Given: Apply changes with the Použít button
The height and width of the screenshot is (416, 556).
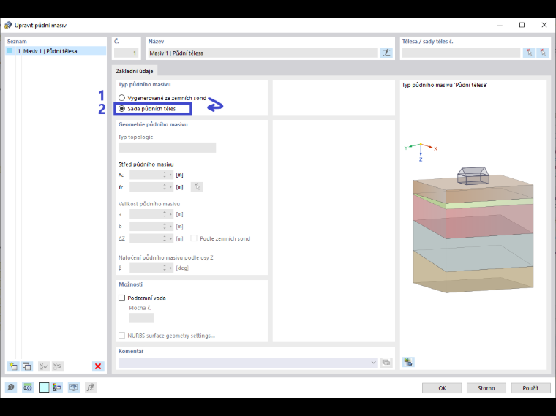Looking at the screenshot, I should pyautogui.click(x=530, y=388).
